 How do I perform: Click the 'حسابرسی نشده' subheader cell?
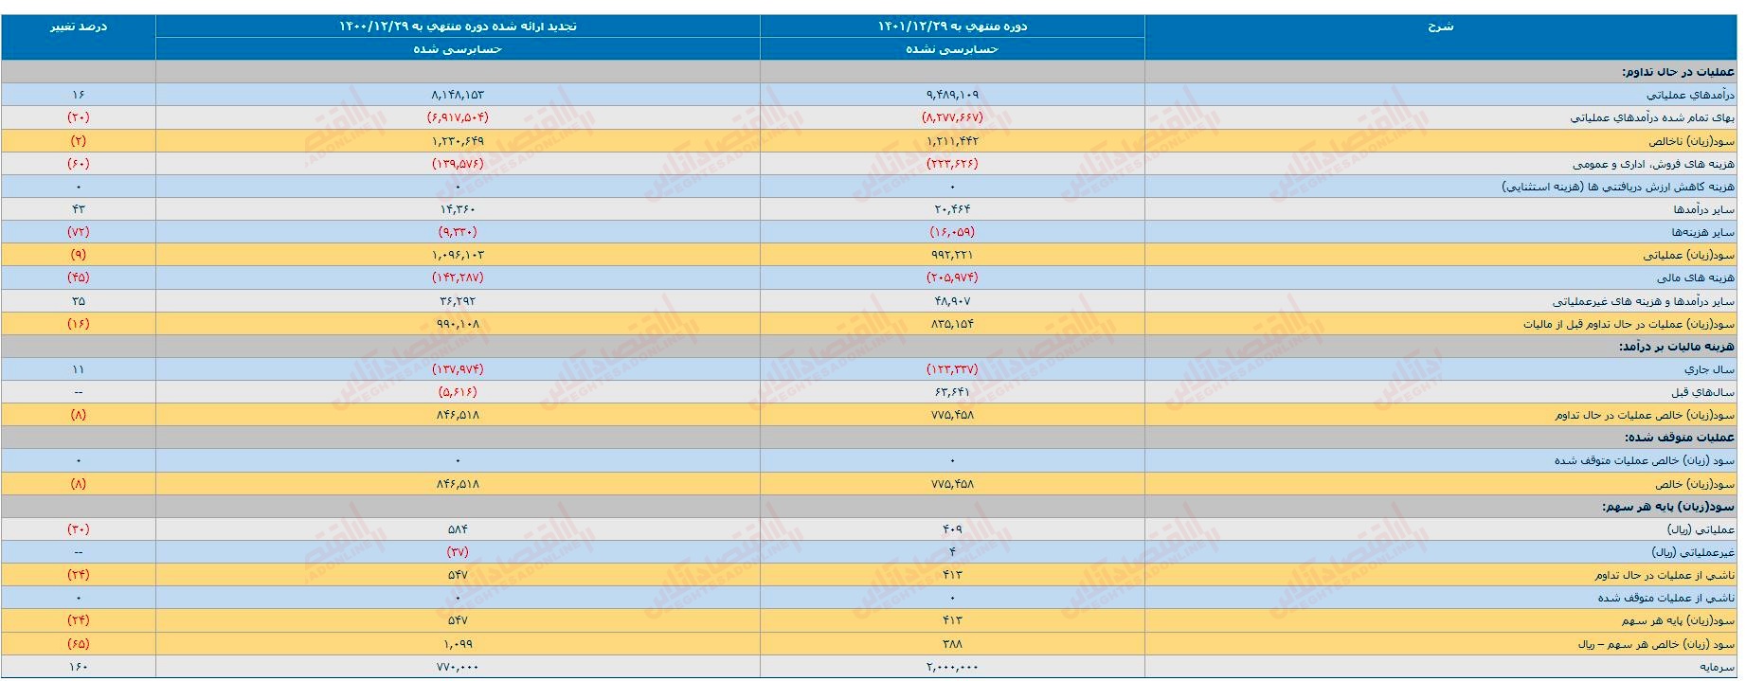point(951,49)
